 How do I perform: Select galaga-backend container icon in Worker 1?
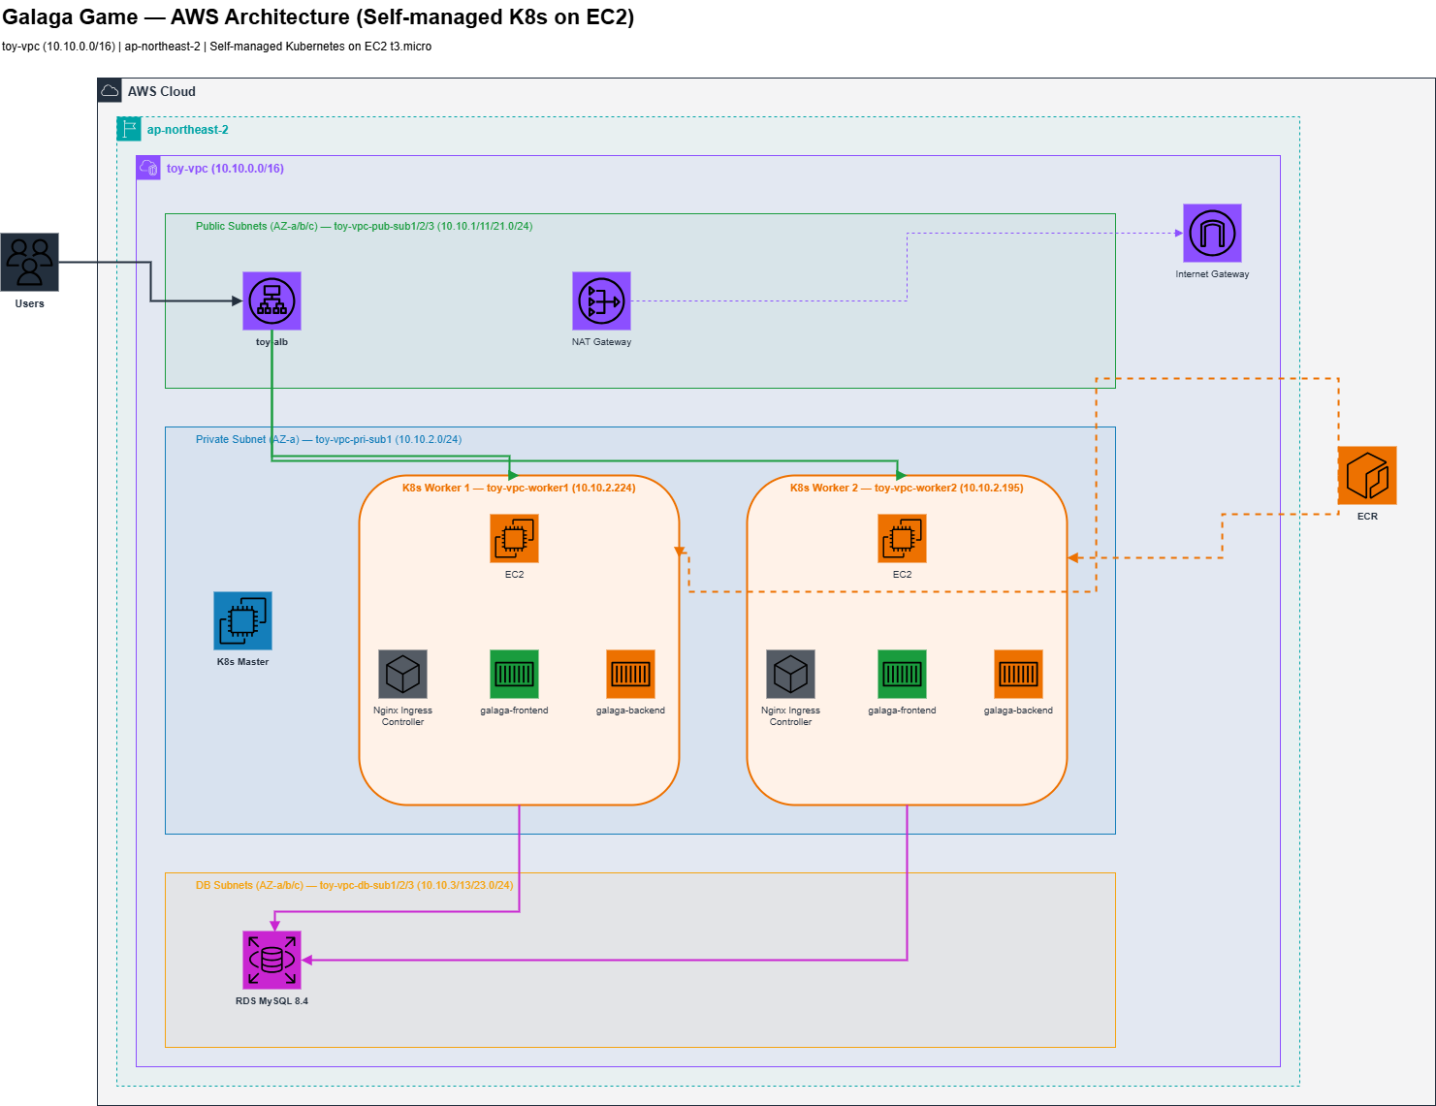click(x=630, y=674)
